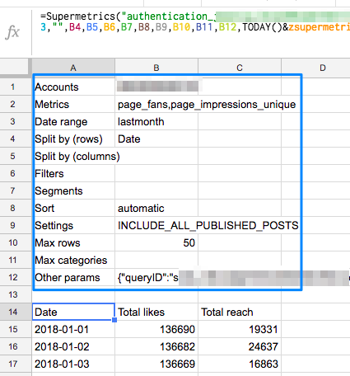Click the cell with value 16863
The image size is (350, 376).
pos(240,364)
